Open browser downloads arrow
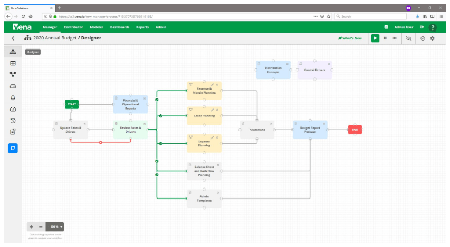 (x=418, y=16)
